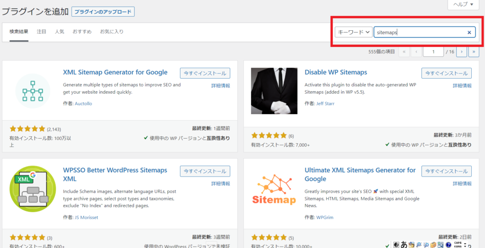Viewport: 485px width, 248px height.
Task: Jump to the last results page arrow
Action: tap(474, 52)
